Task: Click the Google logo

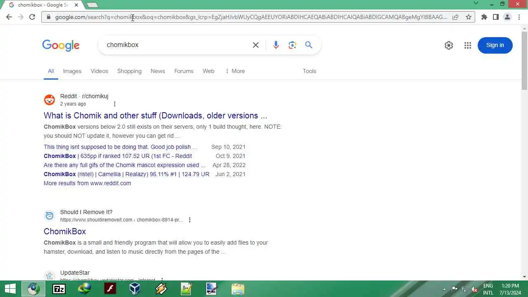Action: [61, 45]
